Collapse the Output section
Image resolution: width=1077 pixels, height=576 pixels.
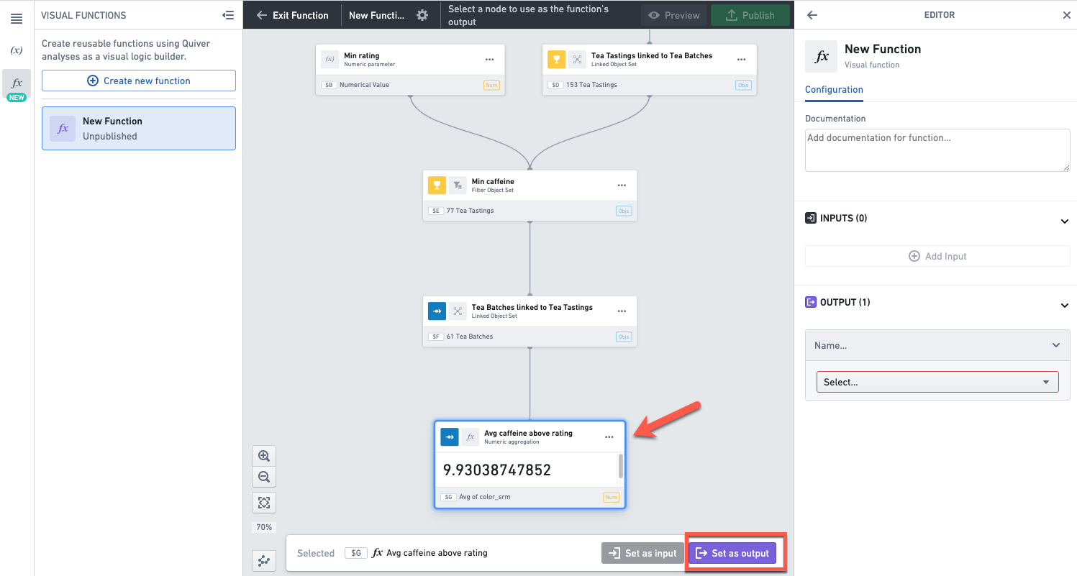[x=1065, y=305]
